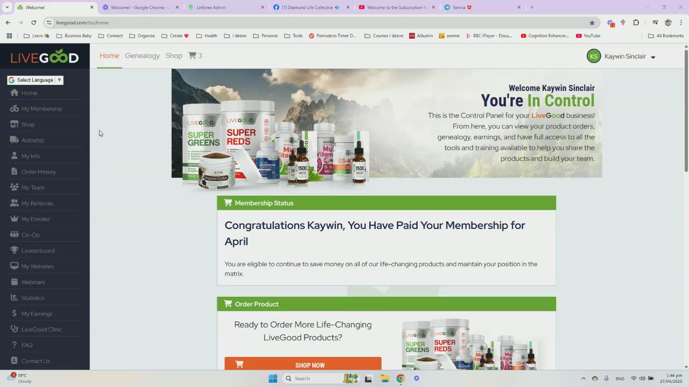Click the page vertical scrollbar
This screenshot has height=387, width=689.
pos(686,110)
